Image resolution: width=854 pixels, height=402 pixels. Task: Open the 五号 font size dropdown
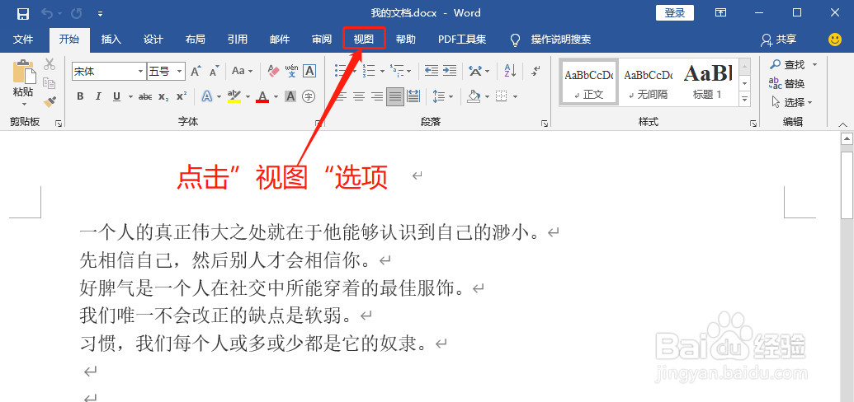(180, 71)
